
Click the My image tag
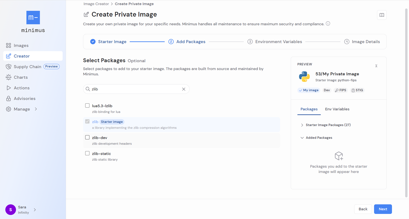309,90
